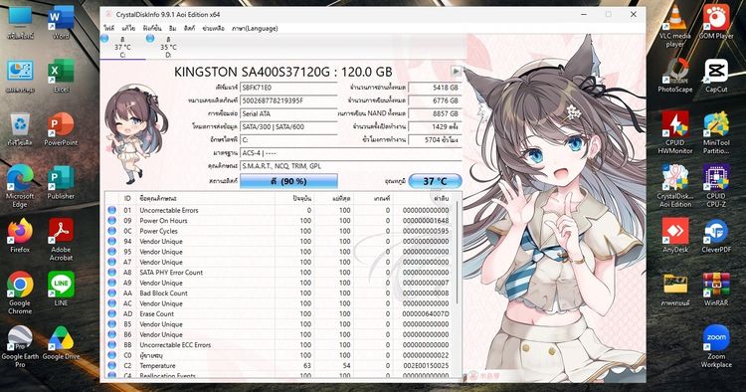Image resolution: width=746 pixels, height=392 pixels.
Task: Open CPUID CPU-Z desktop icon
Action: 716,186
